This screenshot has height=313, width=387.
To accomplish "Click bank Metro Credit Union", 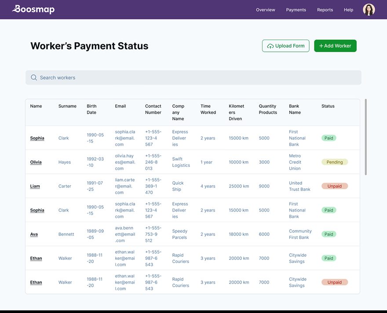I will pyautogui.click(x=295, y=162).
